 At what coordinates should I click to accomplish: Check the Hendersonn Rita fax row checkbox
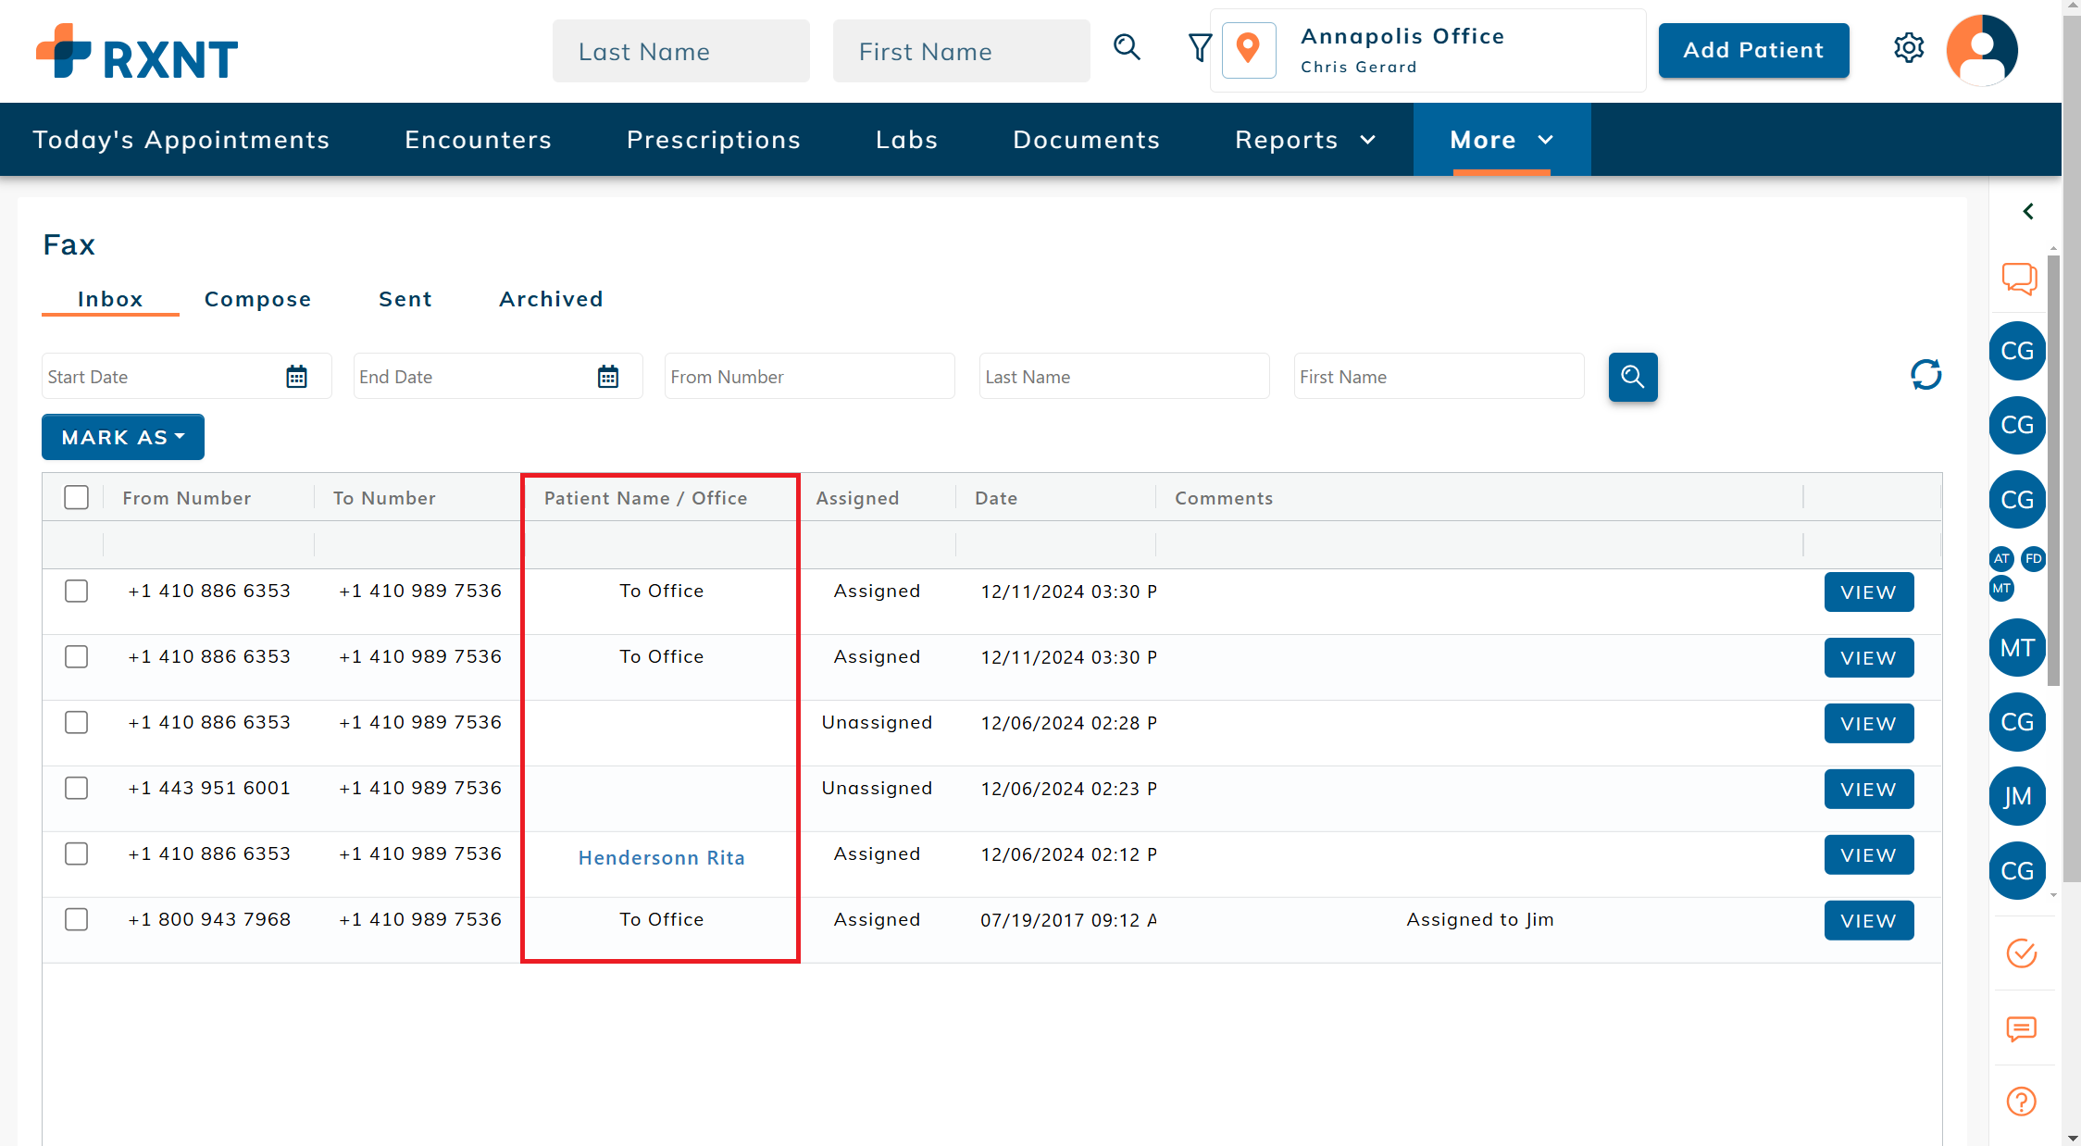click(77, 853)
